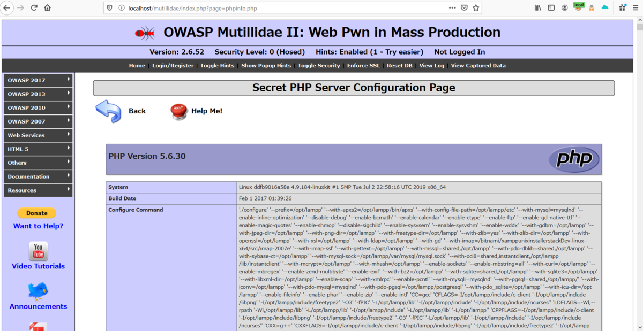Click the Version: 2.6.52 text

tap(177, 52)
